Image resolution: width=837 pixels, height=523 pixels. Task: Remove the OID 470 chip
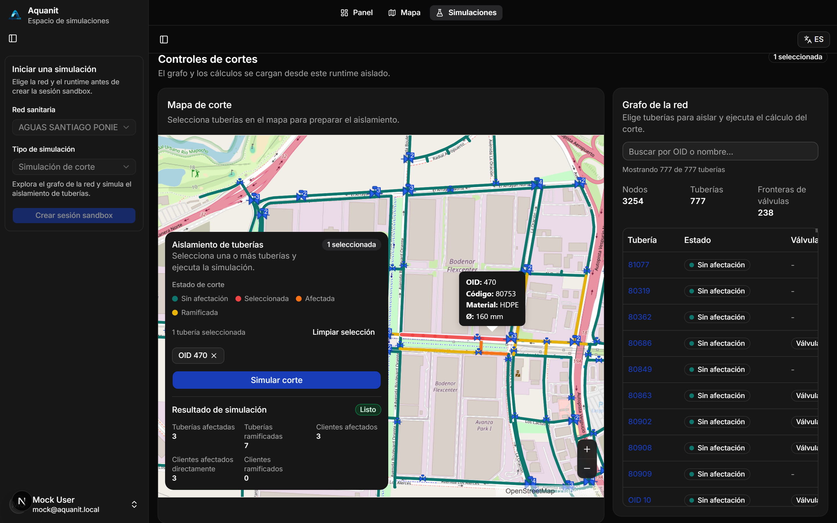(214, 356)
